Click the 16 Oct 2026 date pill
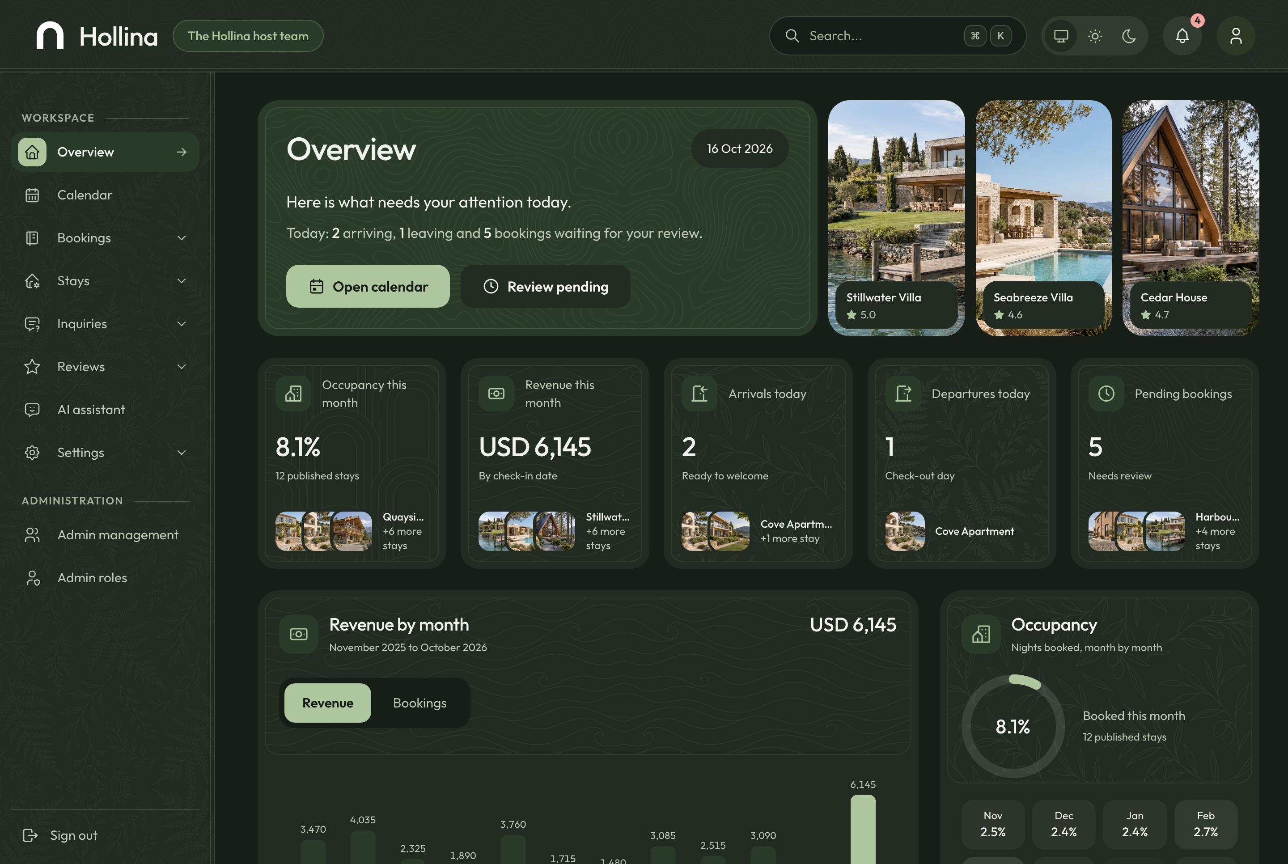 pyautogui.click(x=740, y=149)
